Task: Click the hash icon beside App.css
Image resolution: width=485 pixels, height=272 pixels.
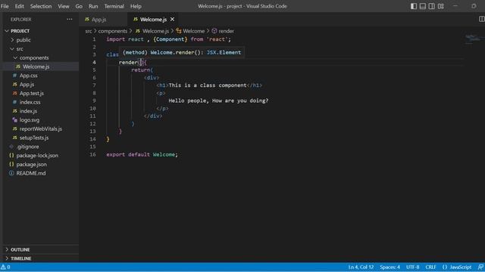Action: pos(15,76)
